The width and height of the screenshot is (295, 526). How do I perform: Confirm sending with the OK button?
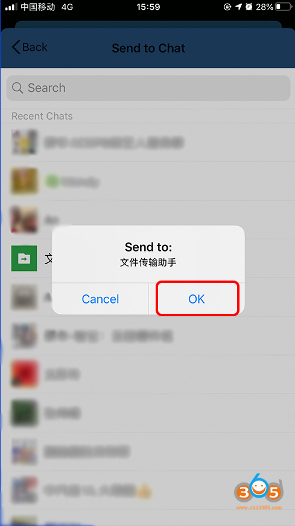pyautogui.click(x=197, y=299)
